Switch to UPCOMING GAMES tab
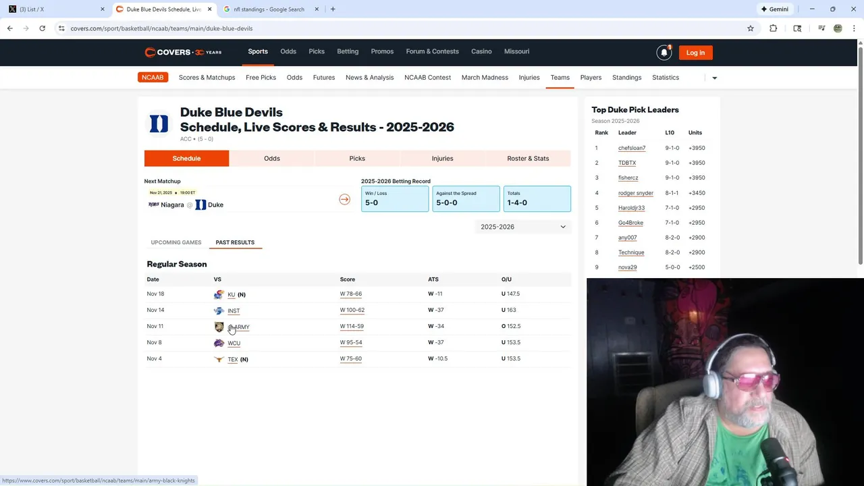Viewport: 864px width, 486px height. pos(176,242)
